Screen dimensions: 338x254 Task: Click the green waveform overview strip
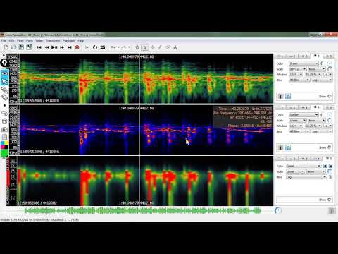coord(143,211)
